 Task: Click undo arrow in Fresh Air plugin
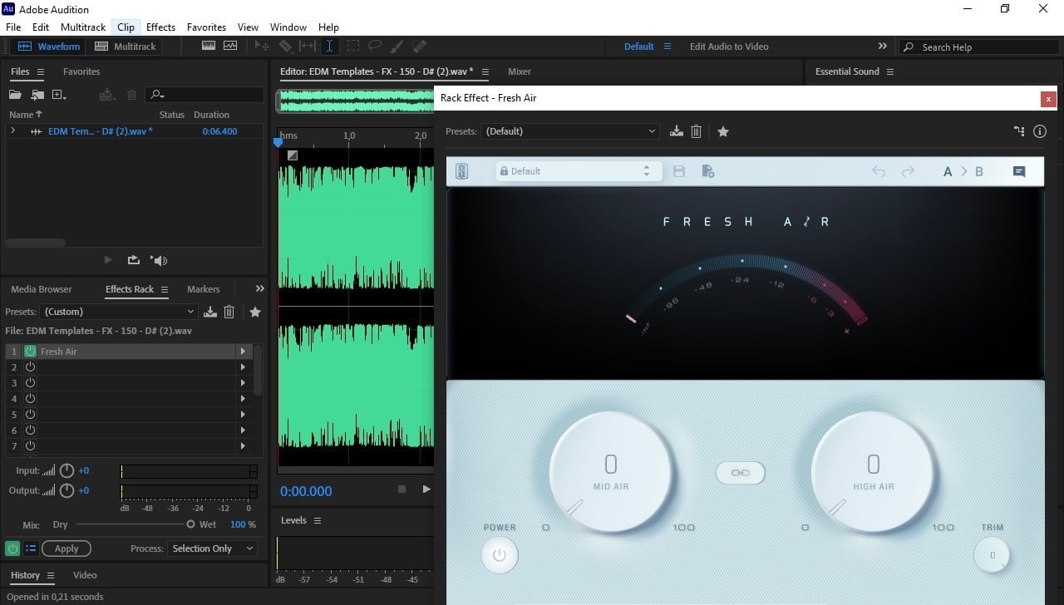pyautogui.click(x=879, y=171)
